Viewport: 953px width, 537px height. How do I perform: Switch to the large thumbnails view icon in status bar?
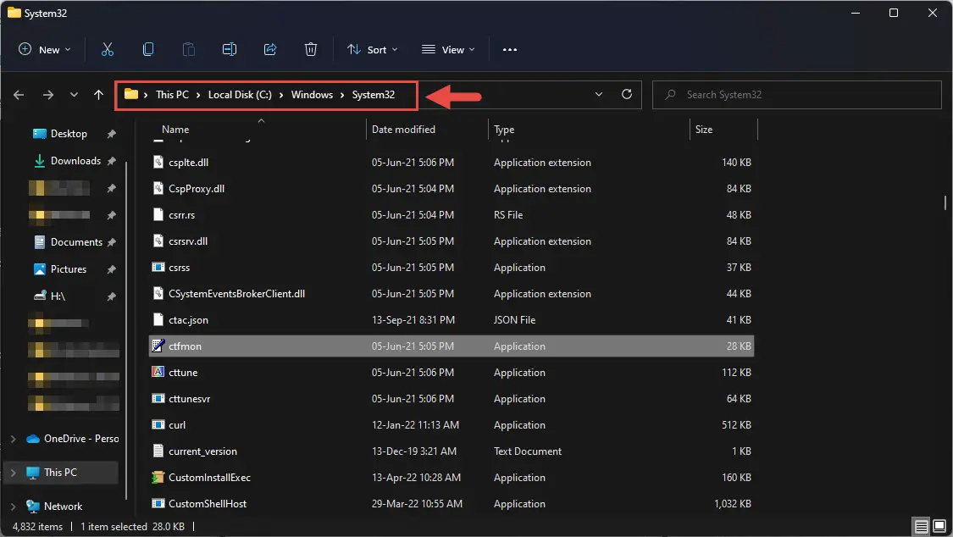(939, 526)
